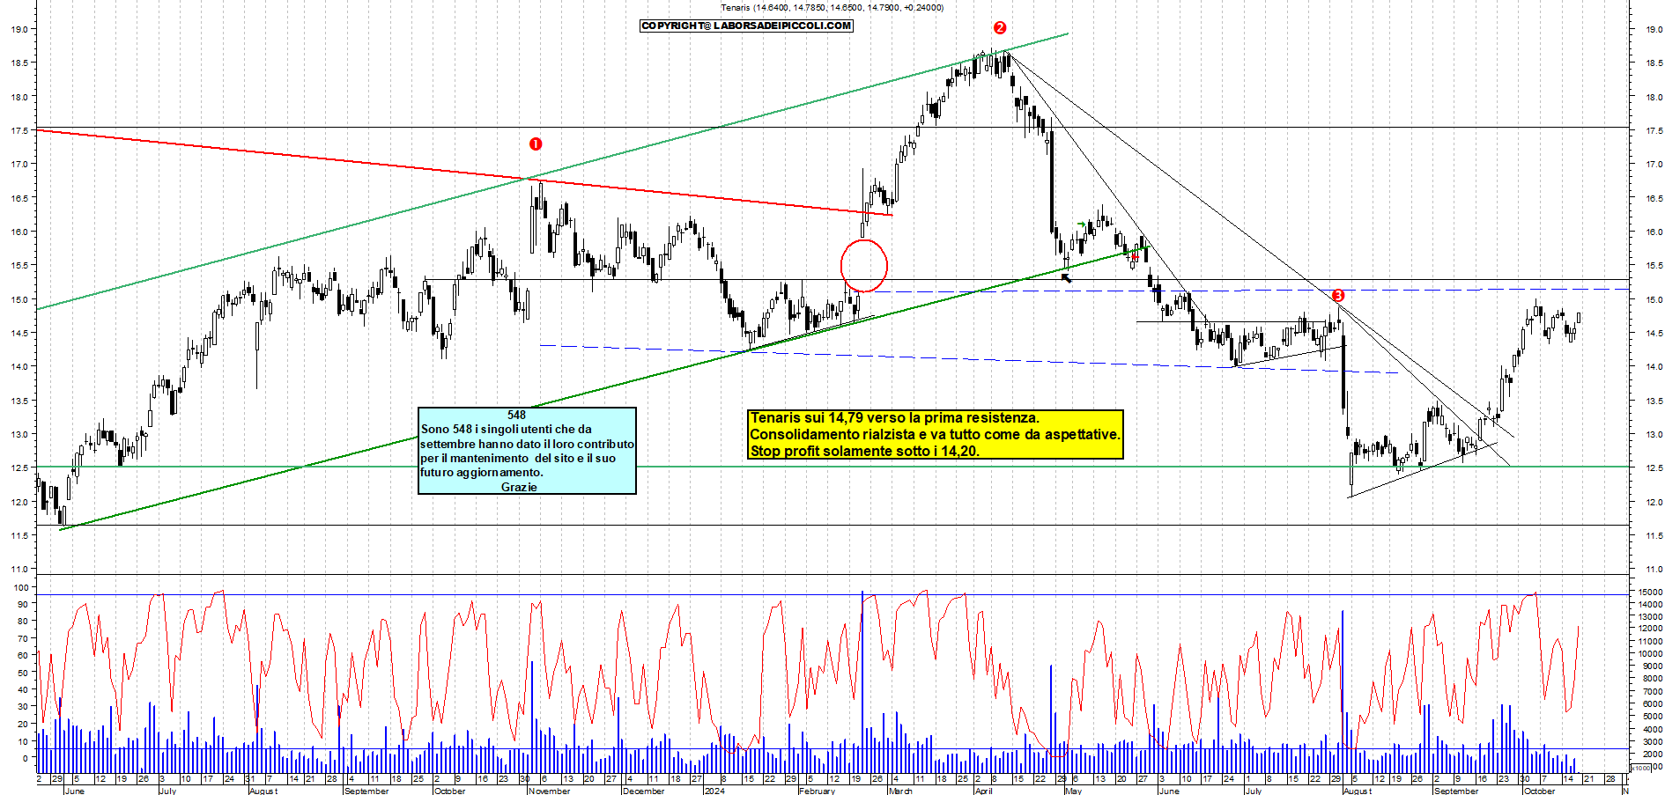Image resolution: width=1665 pixels, height=795 pixels.
Task: Click the 100 label on the oscillator scale
Action: 20,587
